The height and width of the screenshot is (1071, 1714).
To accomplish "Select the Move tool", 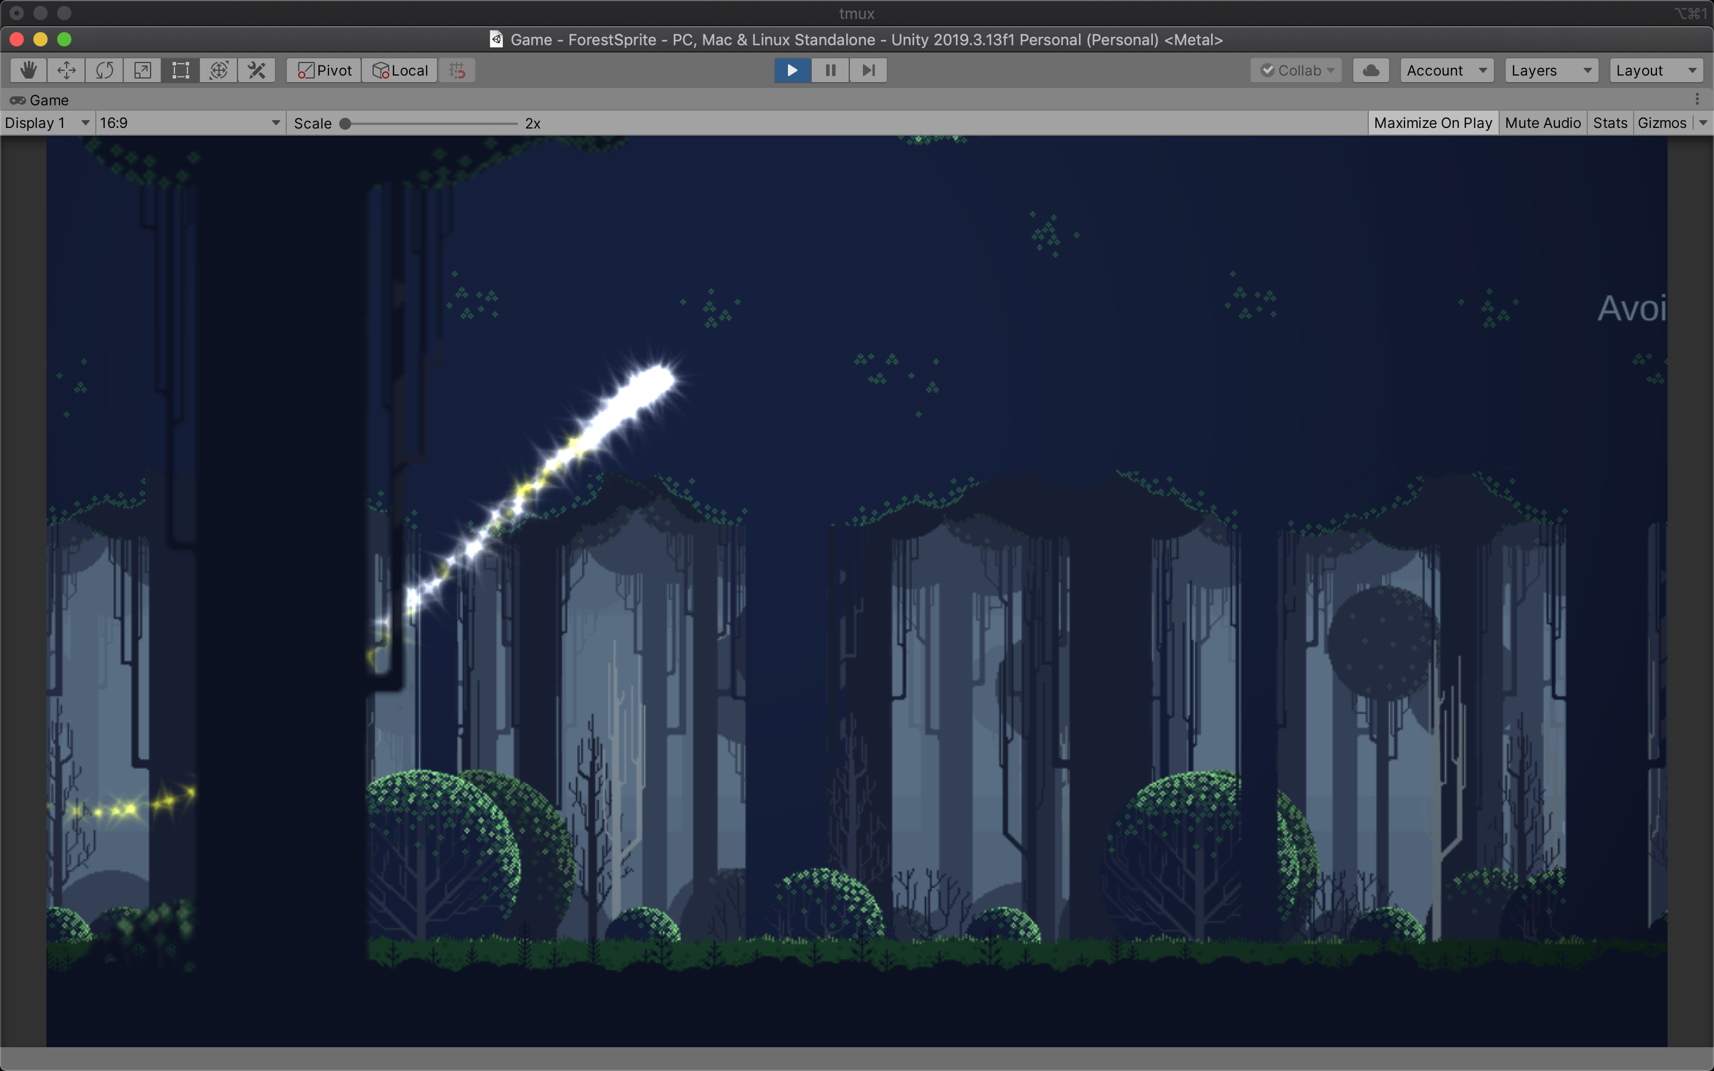I will pos(67,70).
